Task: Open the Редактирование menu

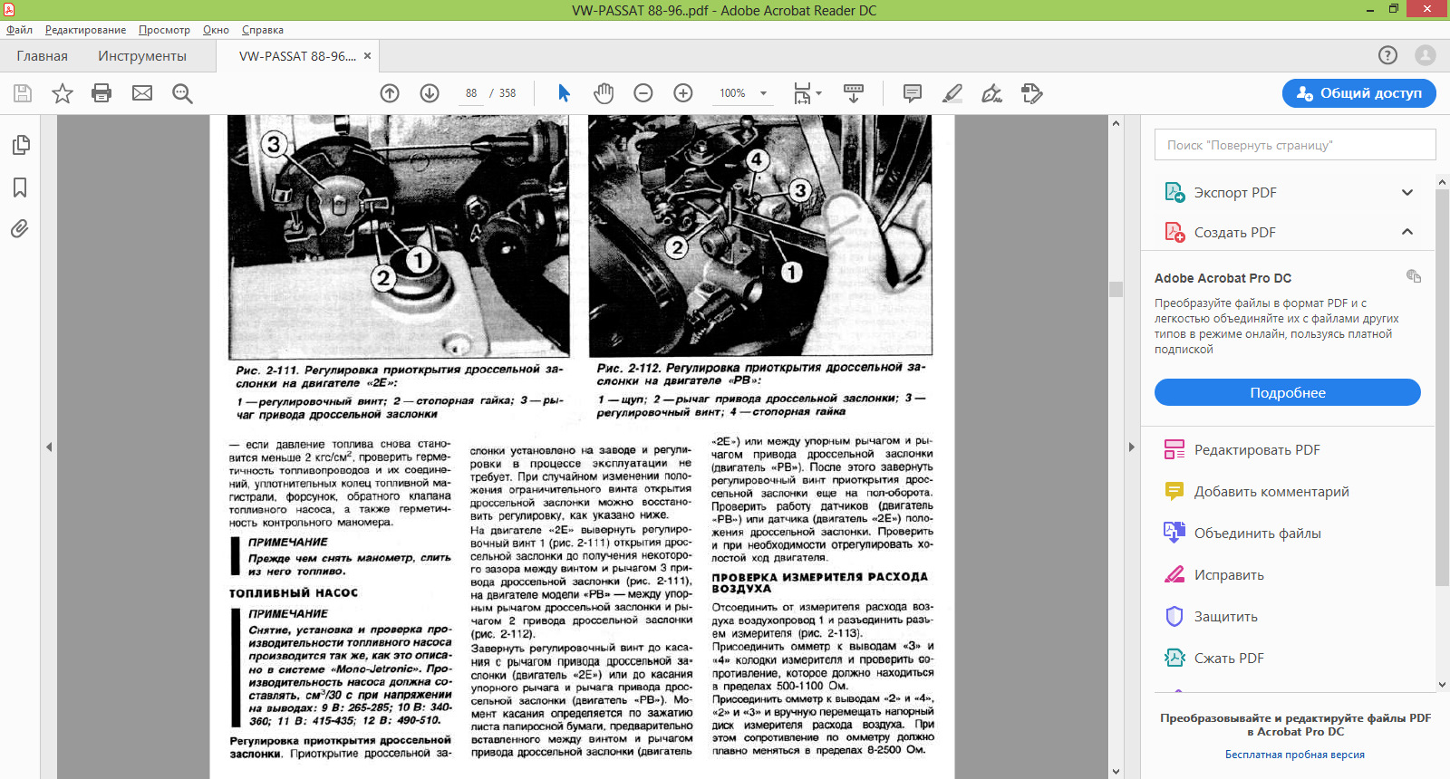Action: click(86, 30)
